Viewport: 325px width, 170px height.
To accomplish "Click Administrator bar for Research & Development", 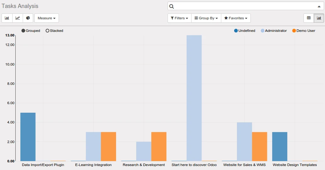I will coord(144,151).
